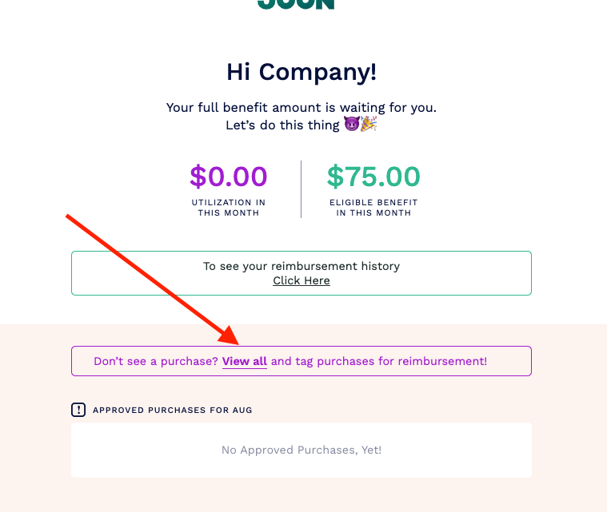
Task: Click the reimbursement history box
Action: [x=302, y=273]
